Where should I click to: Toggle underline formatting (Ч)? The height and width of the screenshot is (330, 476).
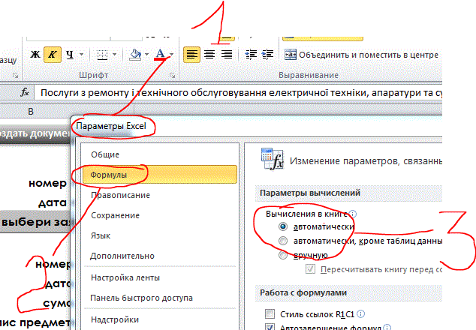(70, 55)
